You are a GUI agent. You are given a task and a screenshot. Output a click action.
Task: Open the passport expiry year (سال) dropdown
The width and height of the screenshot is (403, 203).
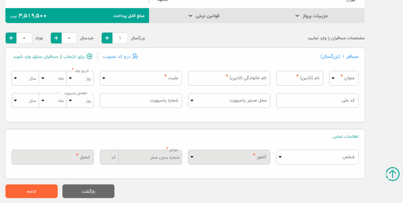25,101
